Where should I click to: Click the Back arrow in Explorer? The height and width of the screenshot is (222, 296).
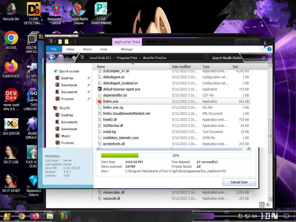point(52,58)
